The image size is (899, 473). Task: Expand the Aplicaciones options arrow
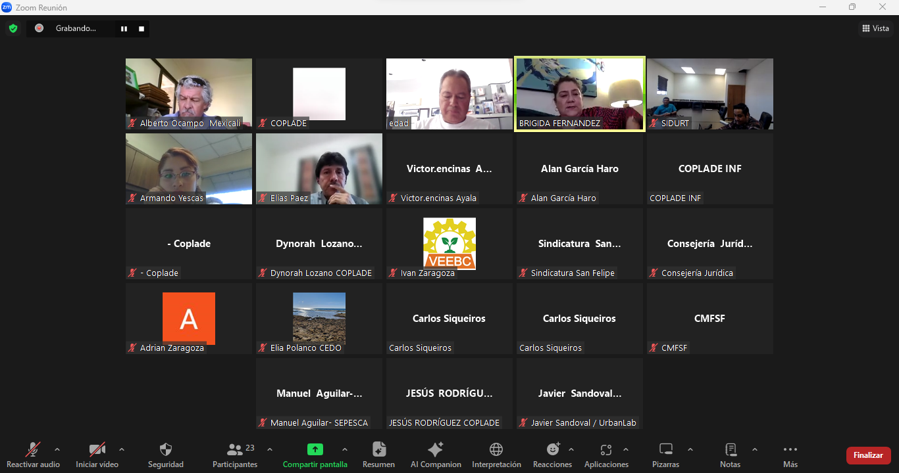click(x=626, y=449)
